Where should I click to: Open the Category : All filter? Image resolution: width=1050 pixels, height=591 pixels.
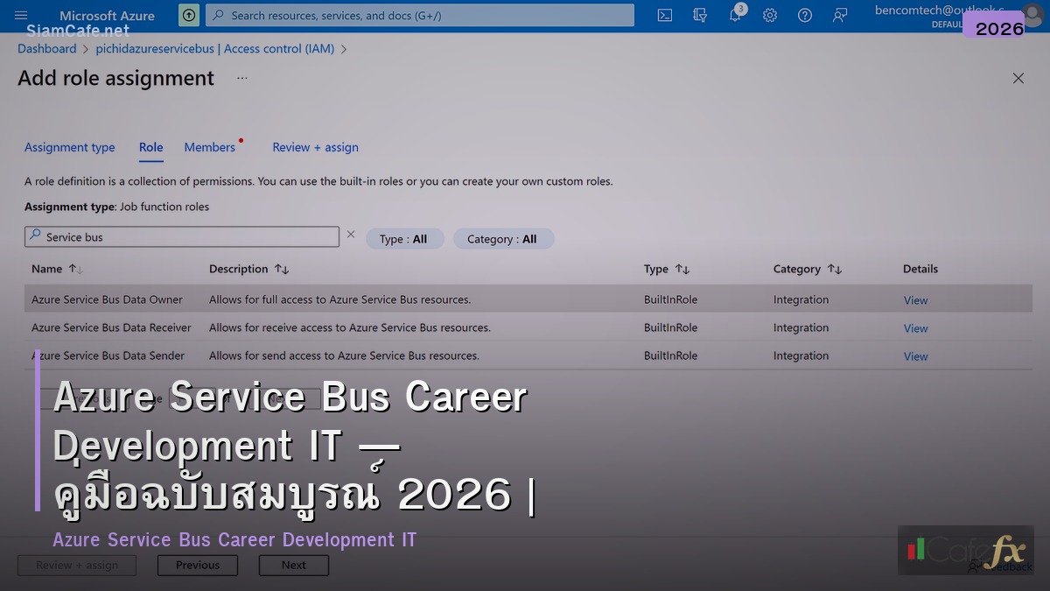[503, 238]
